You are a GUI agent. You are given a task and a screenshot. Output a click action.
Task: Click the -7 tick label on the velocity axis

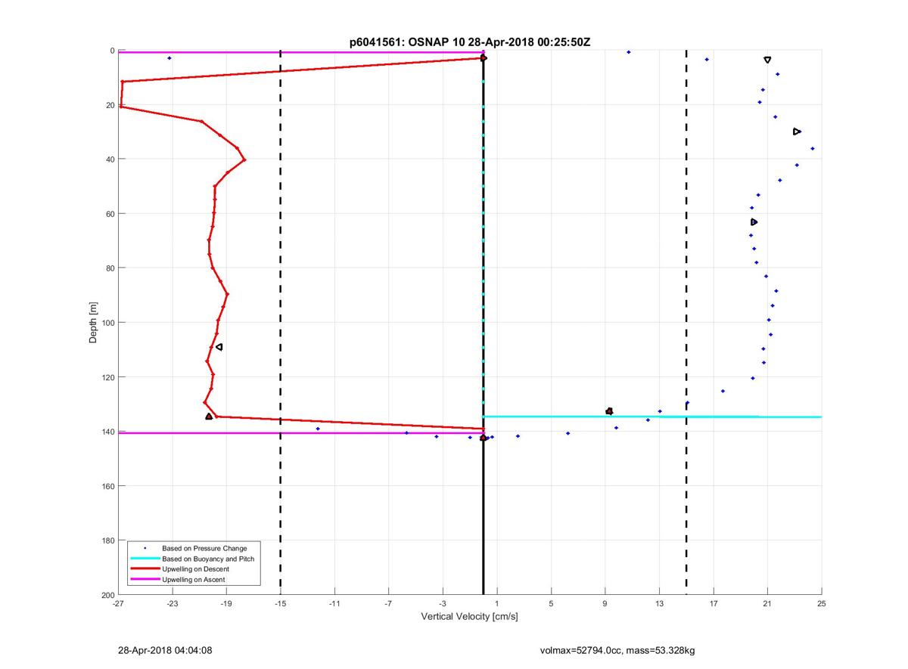coord(388,603)
